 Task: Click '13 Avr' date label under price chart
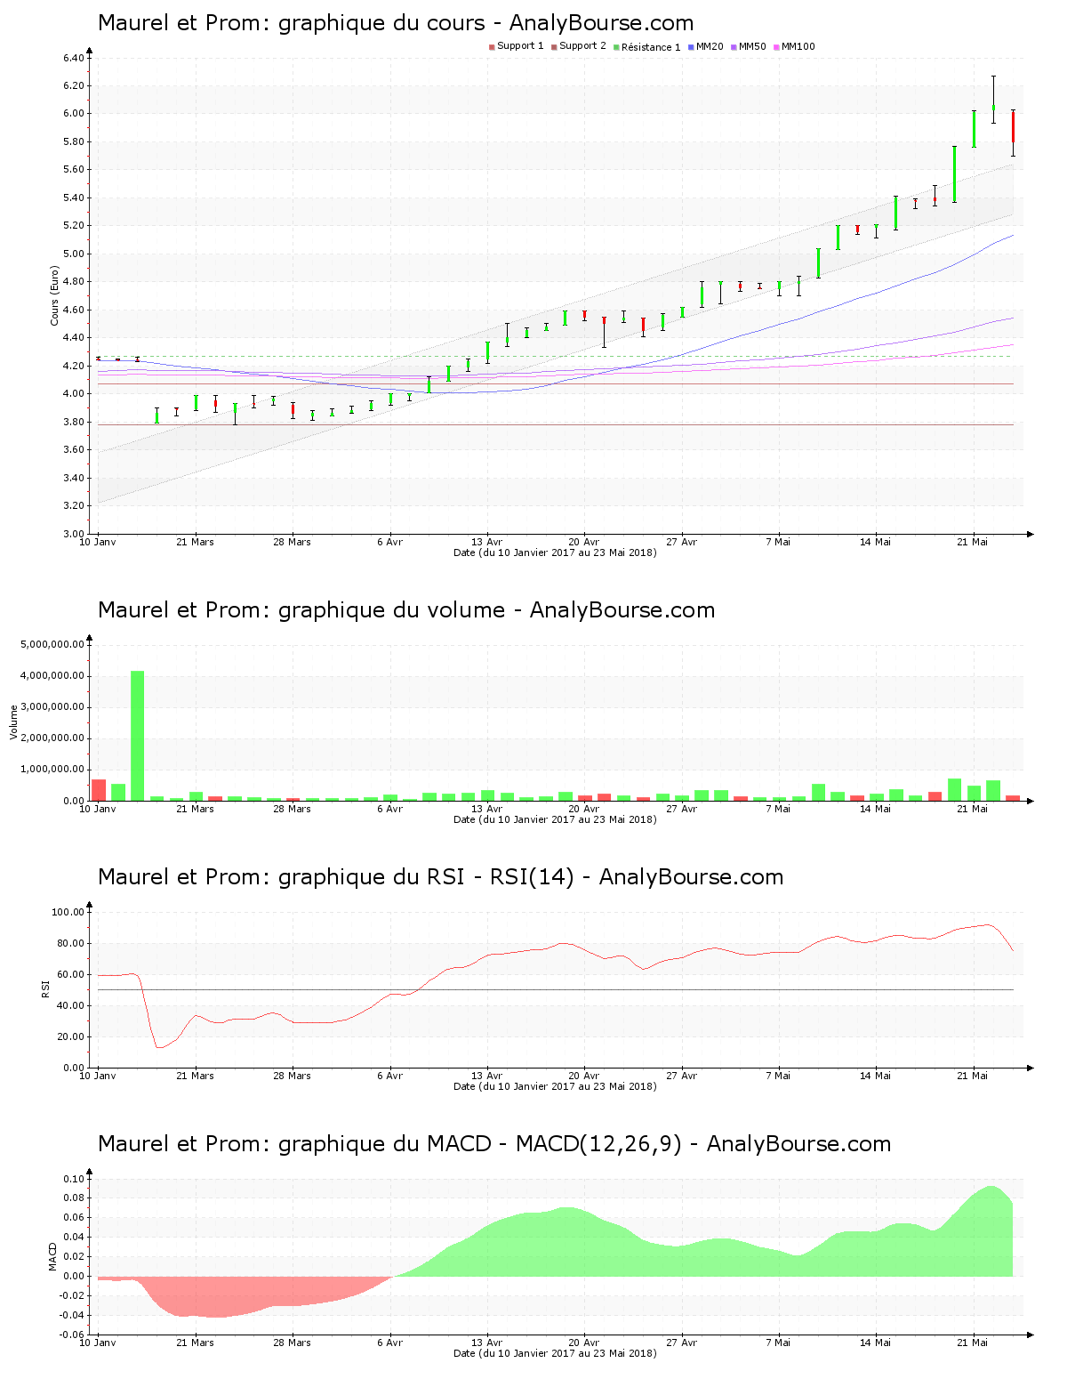pyautogui.click(x=486, y=542)
